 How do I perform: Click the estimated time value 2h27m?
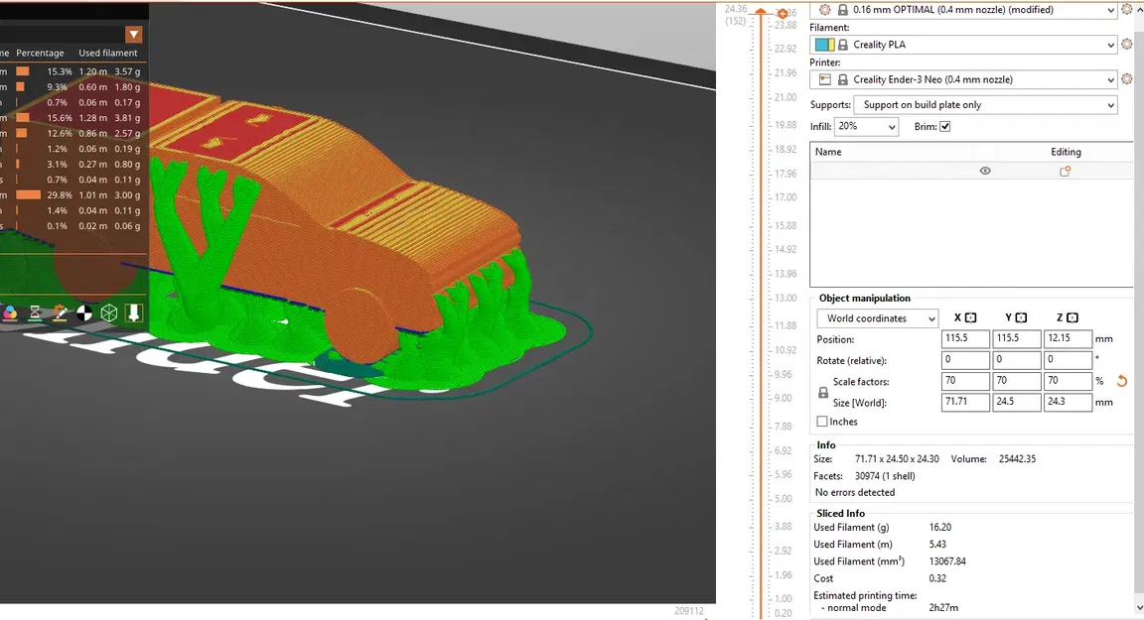point(943,608)
